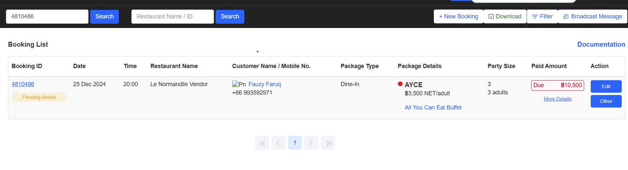The width and height of the screenshot is (628, 170).
Task: Focus the Restaurant Name / ID input
Action: [x=172, y=16]
